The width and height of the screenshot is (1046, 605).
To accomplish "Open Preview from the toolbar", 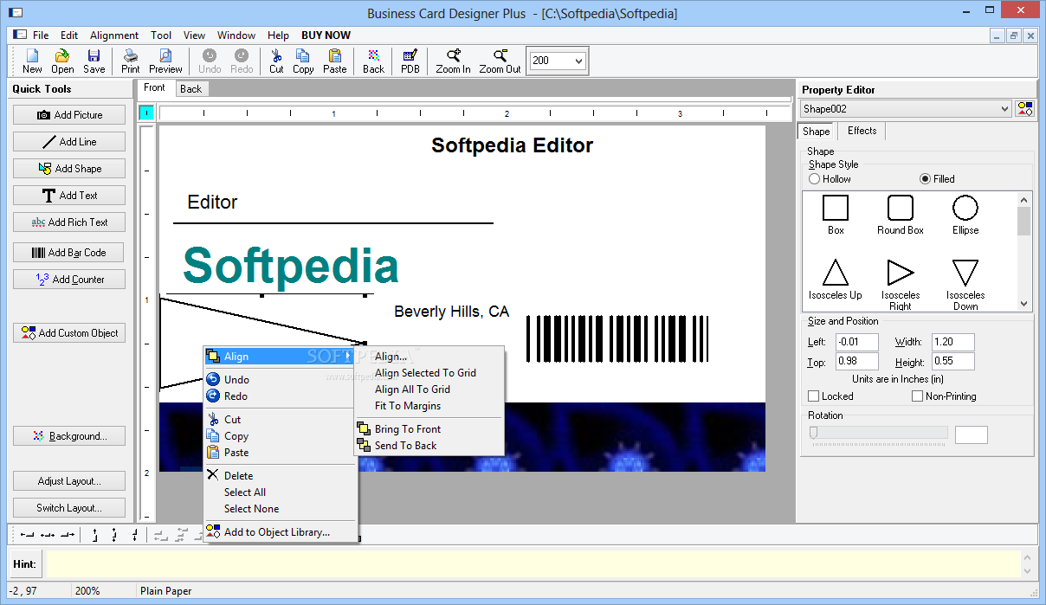I will tap(165, 61).
